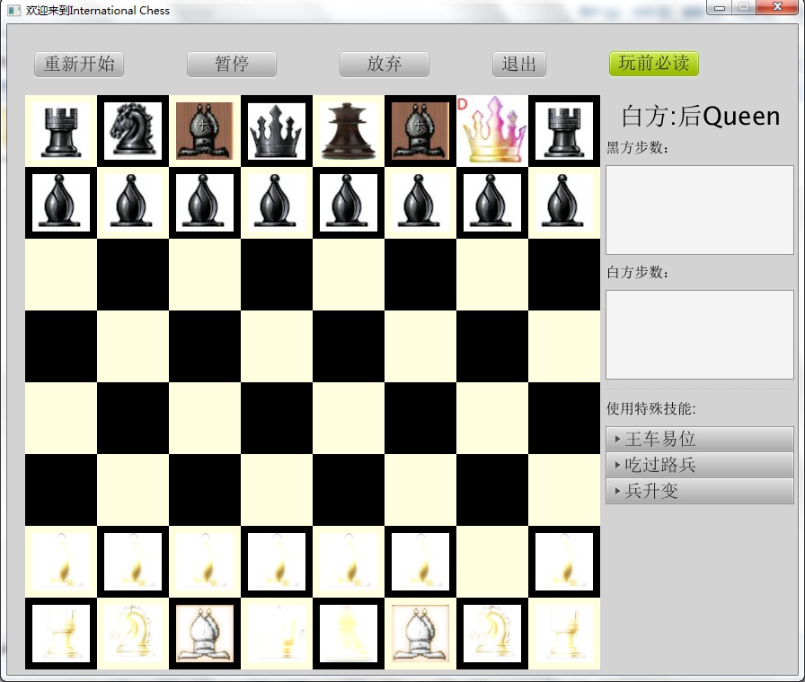Expand the 兵升变 pawn promotion skill panel
The width and height of the screenshot is (805, 682).
(700, 491)
